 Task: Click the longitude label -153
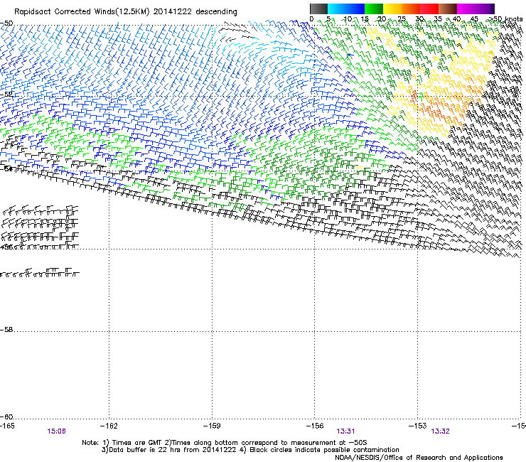coord(417,426)
